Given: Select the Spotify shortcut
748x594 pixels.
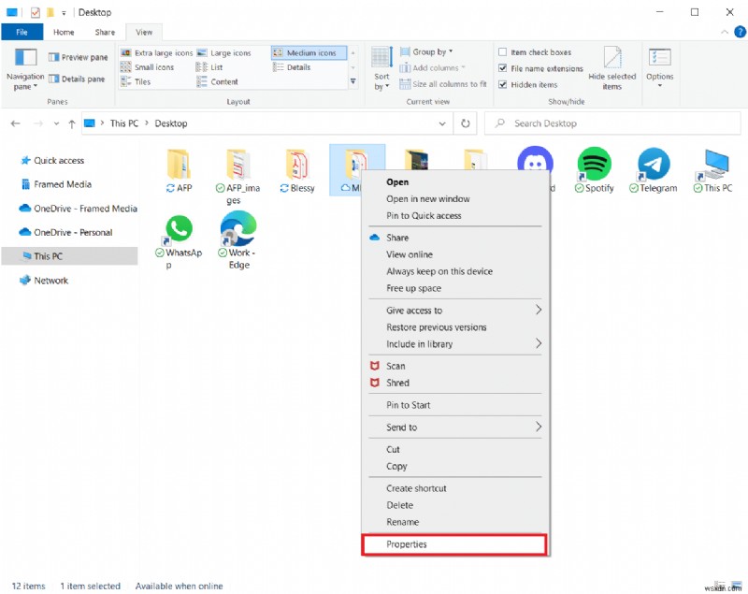Looking at the screenshot, I should point(595,170).
